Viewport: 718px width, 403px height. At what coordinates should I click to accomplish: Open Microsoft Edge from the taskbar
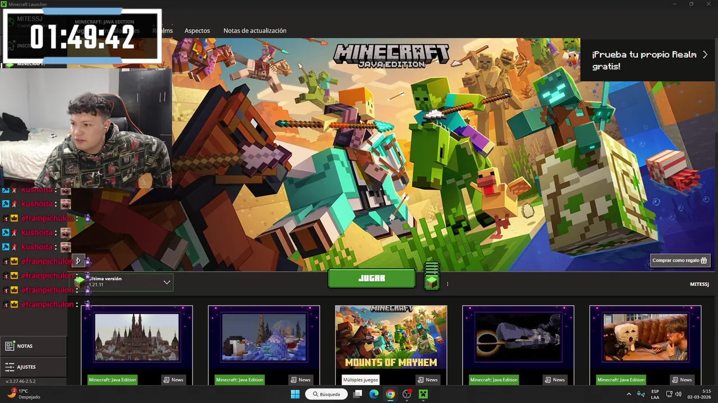374,394
